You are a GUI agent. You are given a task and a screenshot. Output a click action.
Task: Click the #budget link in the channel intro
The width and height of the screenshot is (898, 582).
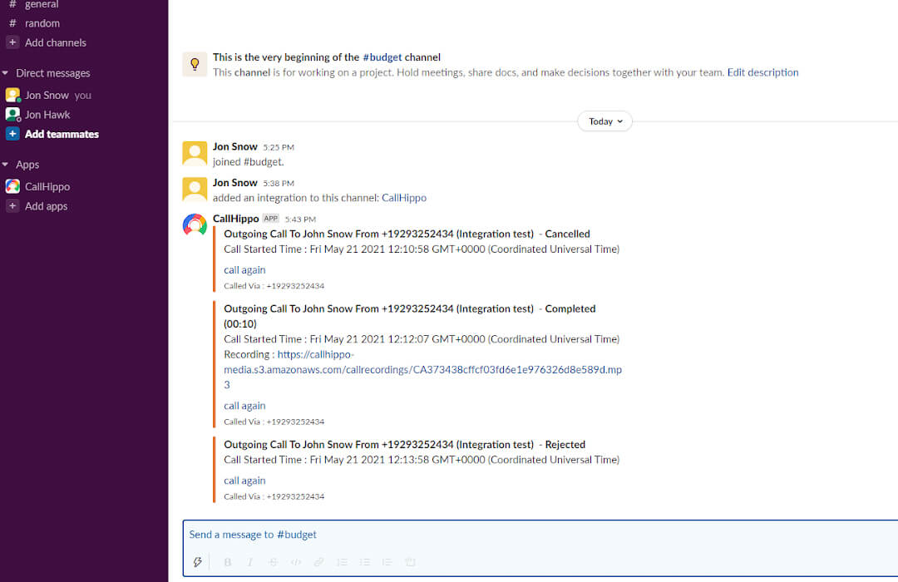tap(382, 57)
